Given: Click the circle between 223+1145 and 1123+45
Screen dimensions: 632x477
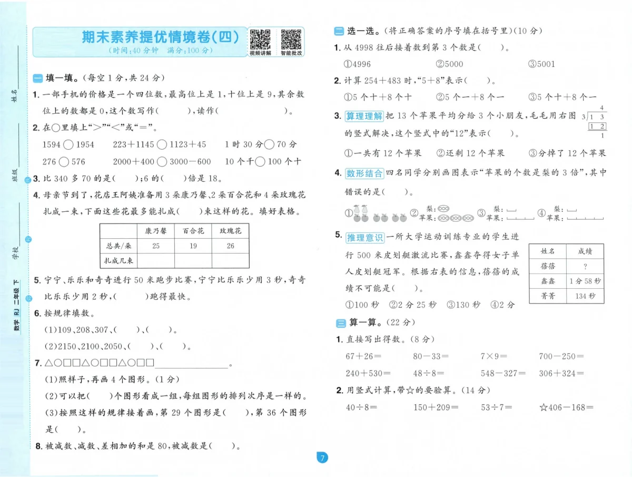Looking at the screenshot, I should [161, 144].
